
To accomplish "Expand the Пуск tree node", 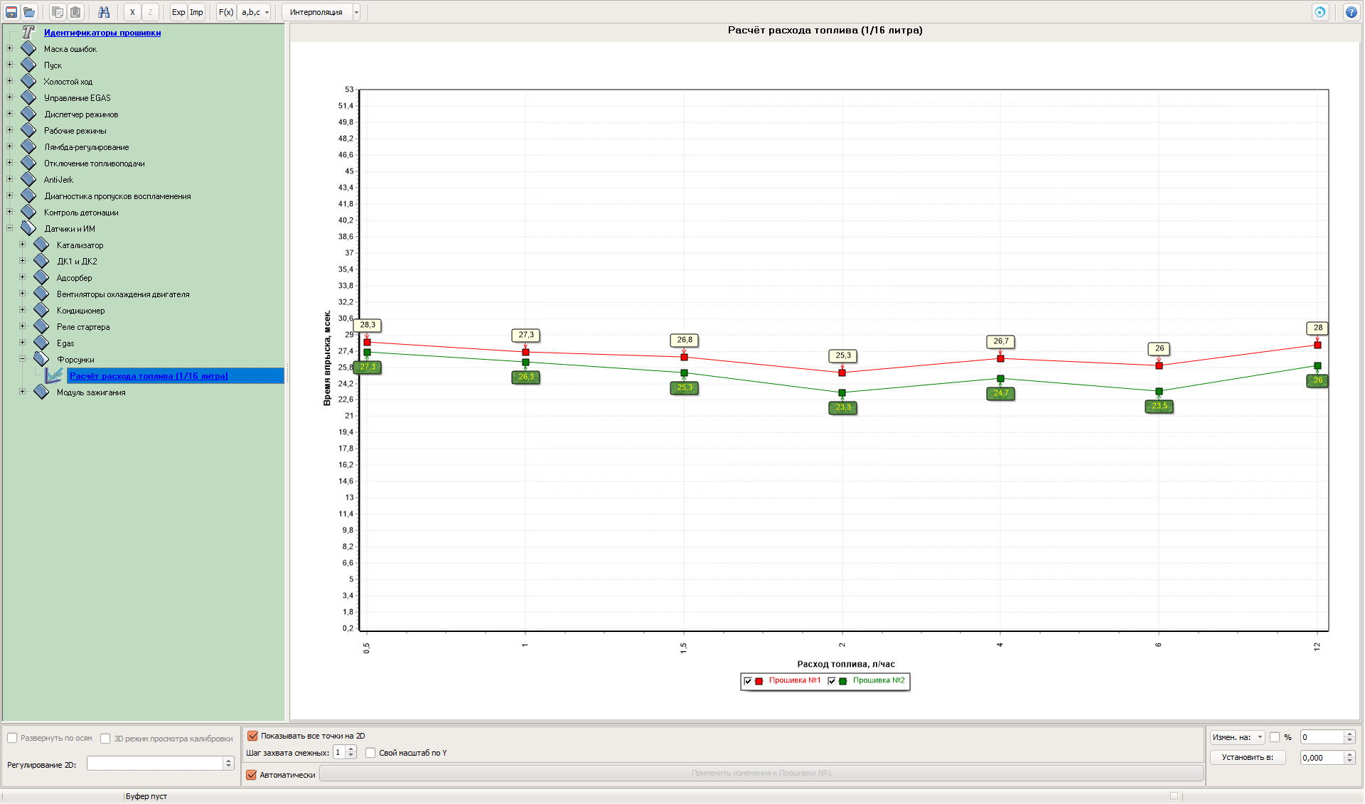I will 10,65.
